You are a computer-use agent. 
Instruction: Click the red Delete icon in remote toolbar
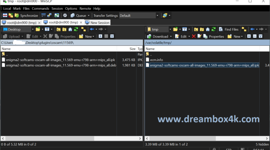pos(194,36)
